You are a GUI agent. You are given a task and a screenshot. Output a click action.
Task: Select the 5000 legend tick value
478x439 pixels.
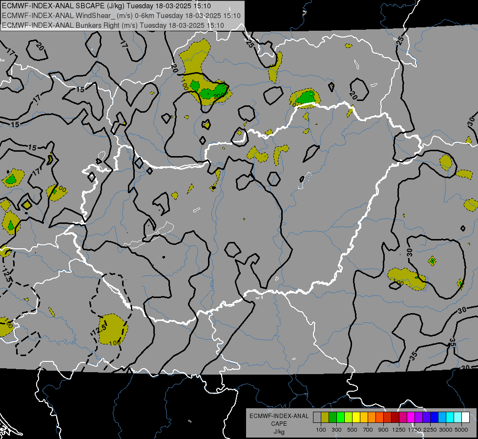(461, 430)
